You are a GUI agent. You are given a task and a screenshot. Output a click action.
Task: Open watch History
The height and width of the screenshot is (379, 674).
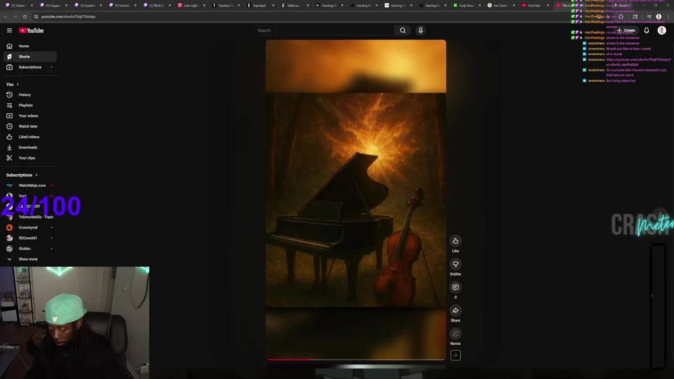[x=29, y=95]
